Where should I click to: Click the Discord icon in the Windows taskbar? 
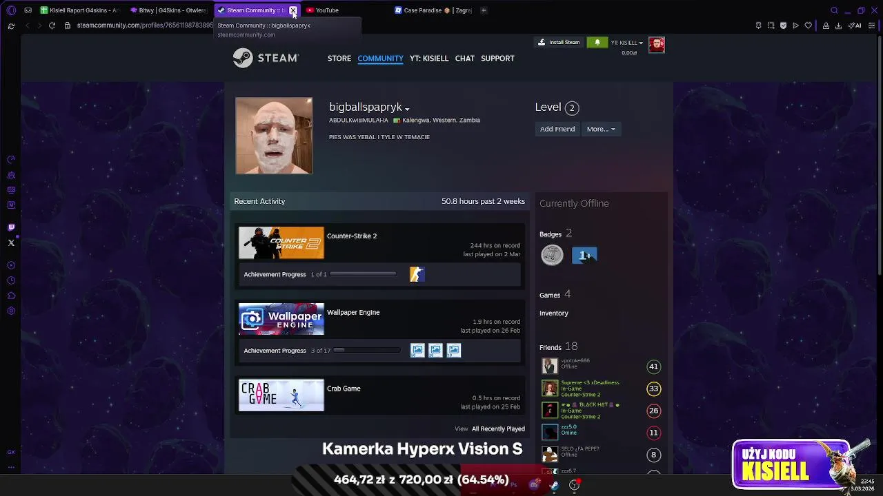click(x=534, y=485)
